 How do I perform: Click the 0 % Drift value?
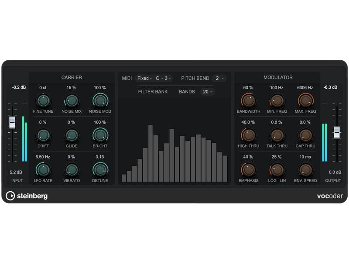click(43, 122)
